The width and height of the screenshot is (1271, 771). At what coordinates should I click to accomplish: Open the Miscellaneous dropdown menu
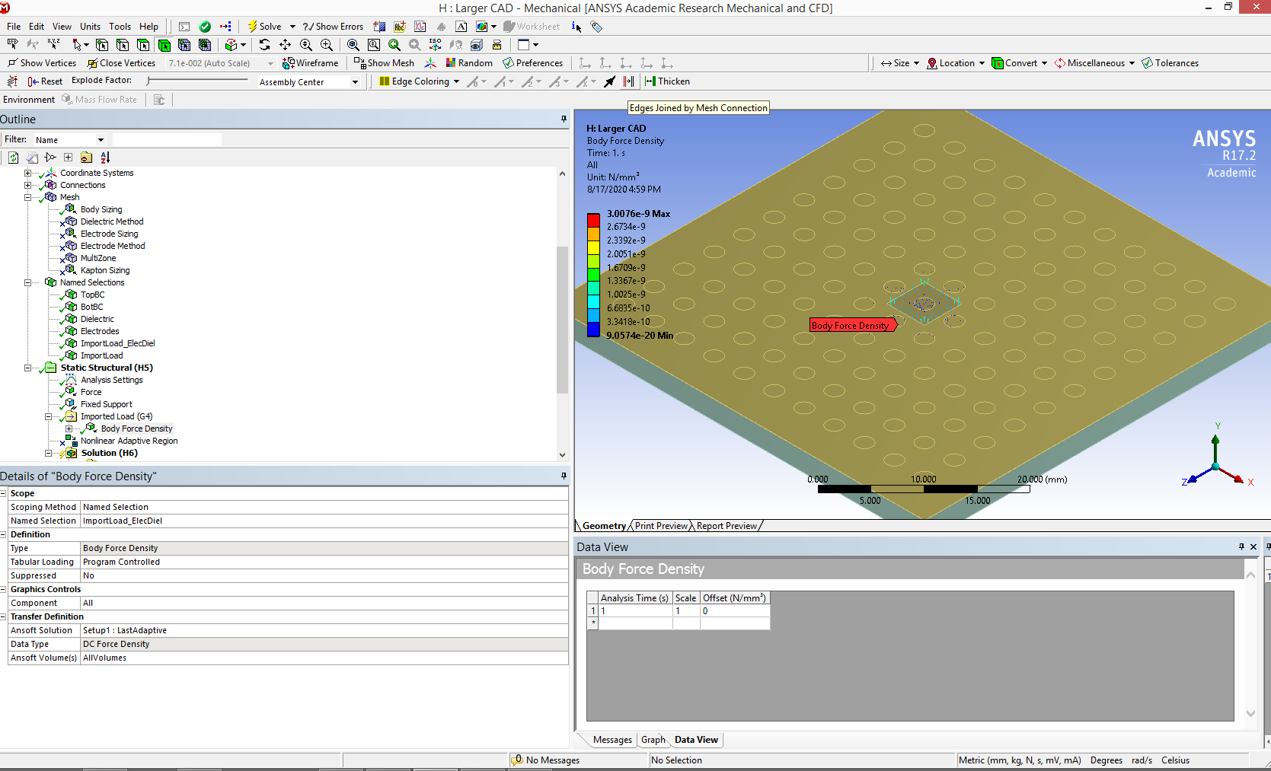point(1095,63)
